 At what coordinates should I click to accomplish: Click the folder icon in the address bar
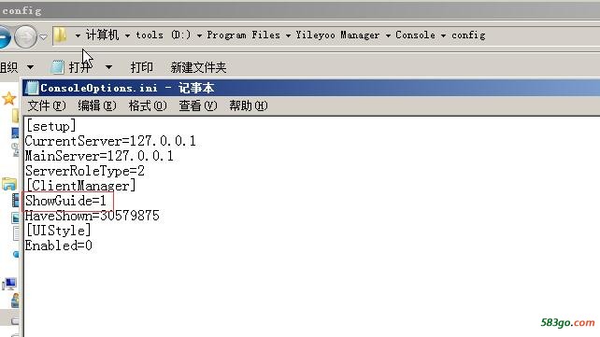(x=60, y=35)
